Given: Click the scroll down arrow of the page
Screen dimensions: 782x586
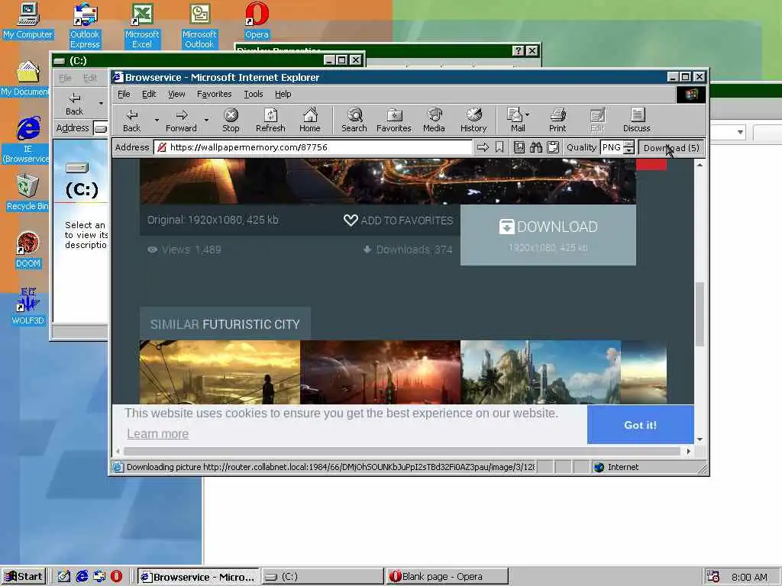Looking at the screenshot, I should pos(700,439).
